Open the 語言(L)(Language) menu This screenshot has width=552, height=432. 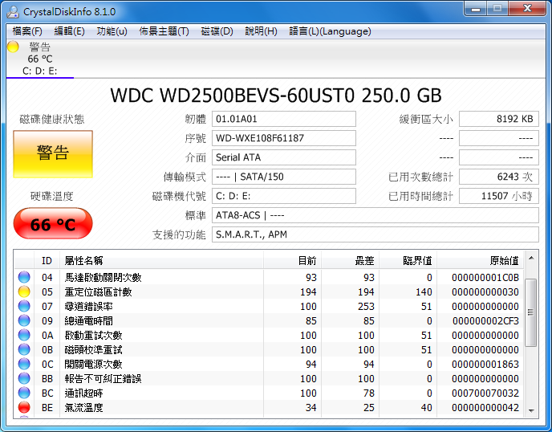pyautogui.click(x=330, y=31)
